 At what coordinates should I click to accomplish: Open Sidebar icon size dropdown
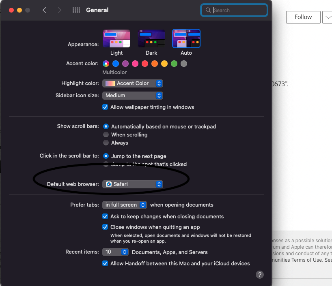point(133,96)
